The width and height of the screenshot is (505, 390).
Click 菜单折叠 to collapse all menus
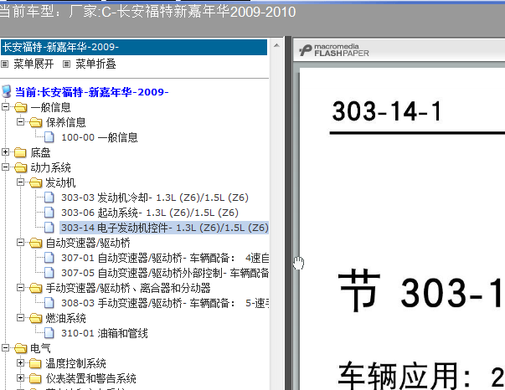click(x=95, y=64)
